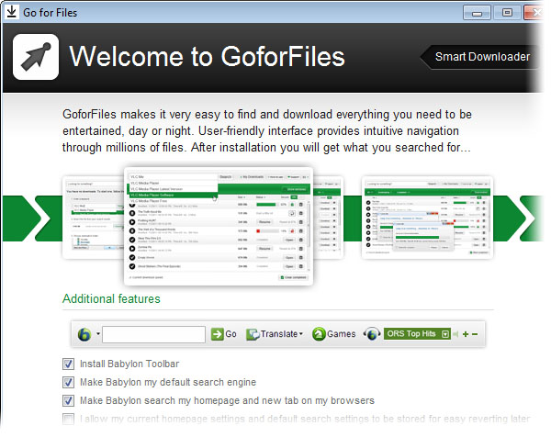551x437 pixels.
Task: Click the Welcome to GoforFiles heading
Action: point(207,57)
